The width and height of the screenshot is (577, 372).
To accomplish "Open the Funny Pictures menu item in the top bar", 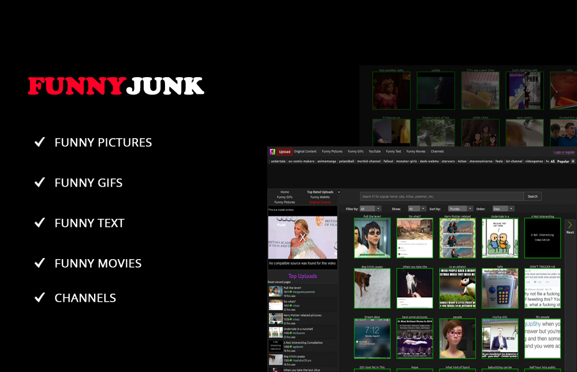I will [x=332, y=151].
